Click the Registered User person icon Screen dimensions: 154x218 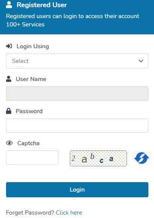[9, 5]
